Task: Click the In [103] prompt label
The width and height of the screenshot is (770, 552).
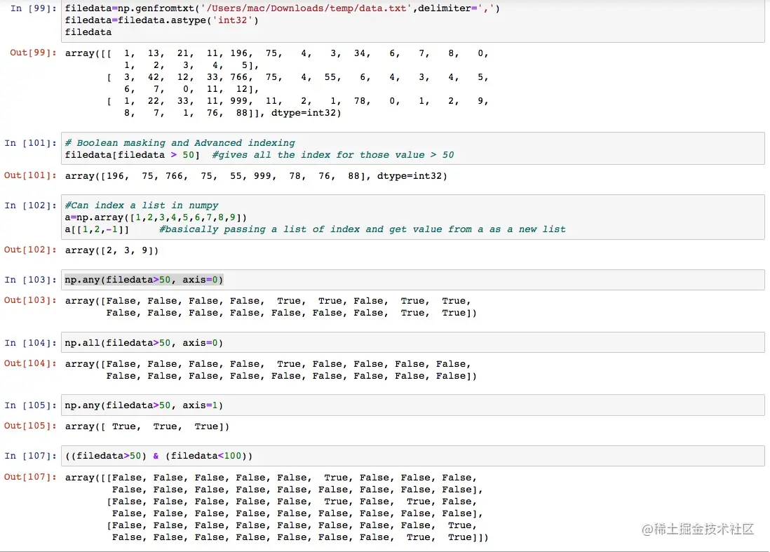Action: [30, 280]
